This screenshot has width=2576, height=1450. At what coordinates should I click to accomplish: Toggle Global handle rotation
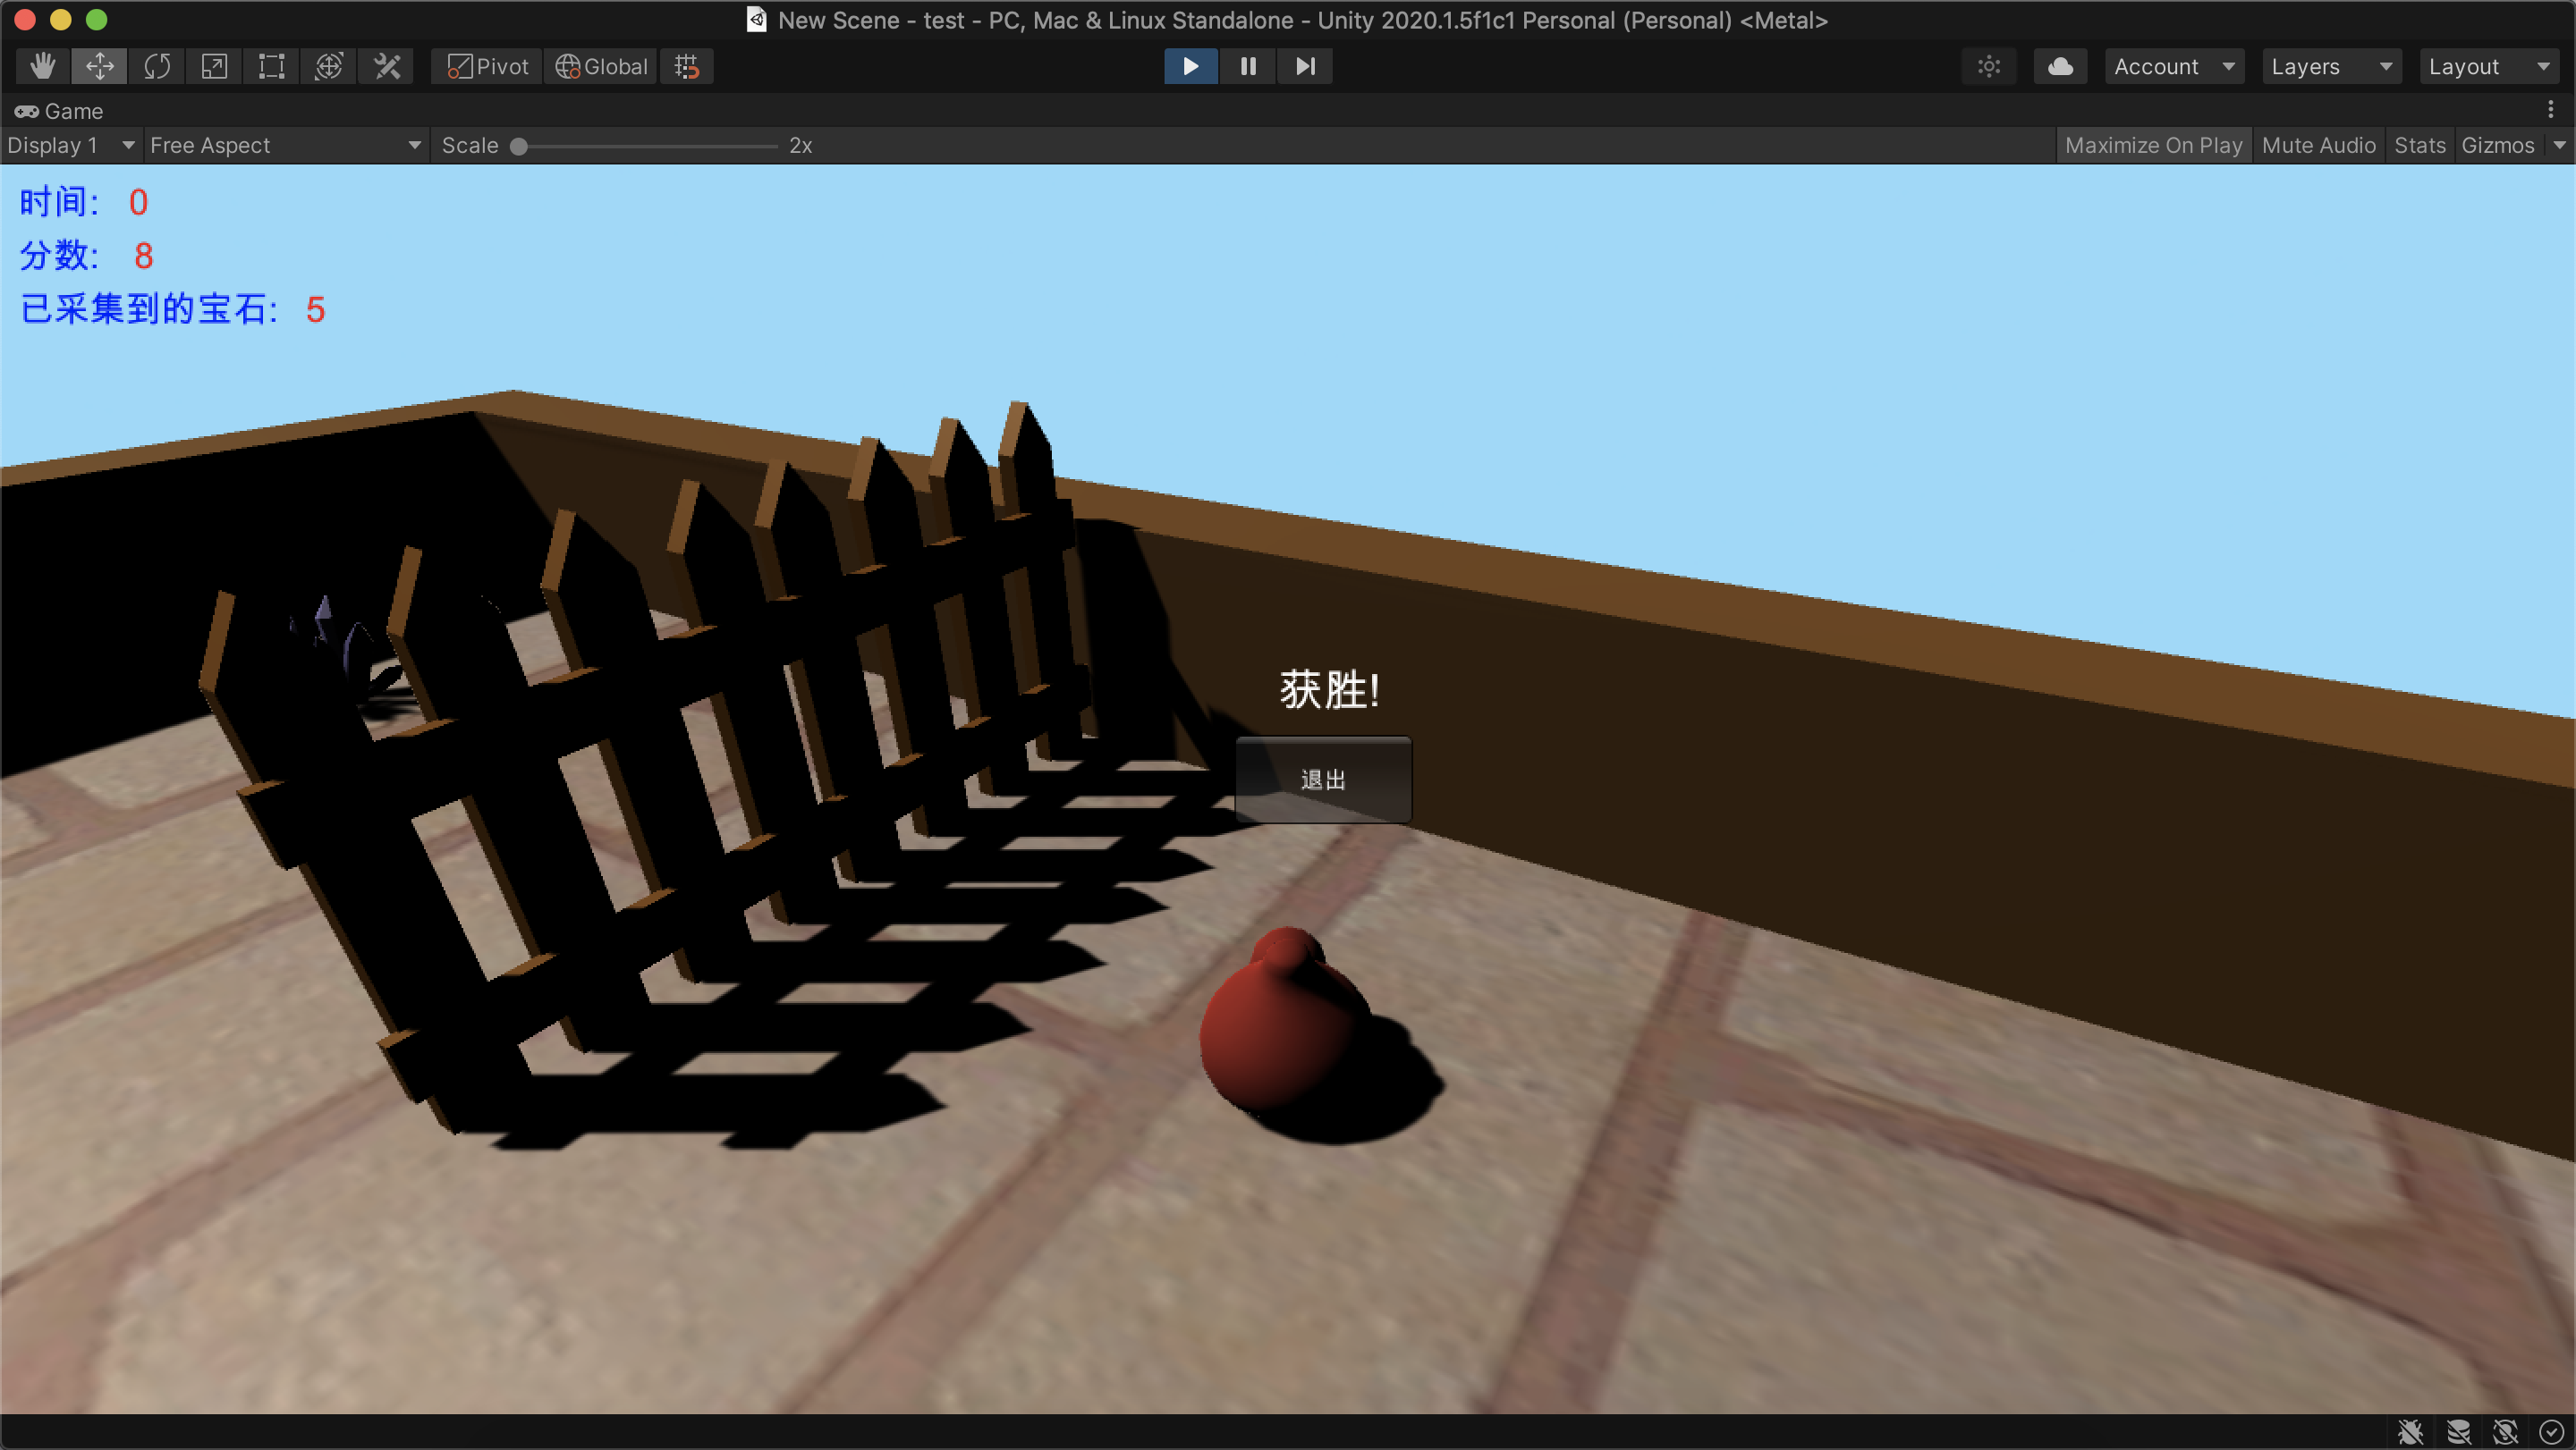click(601, 66)
